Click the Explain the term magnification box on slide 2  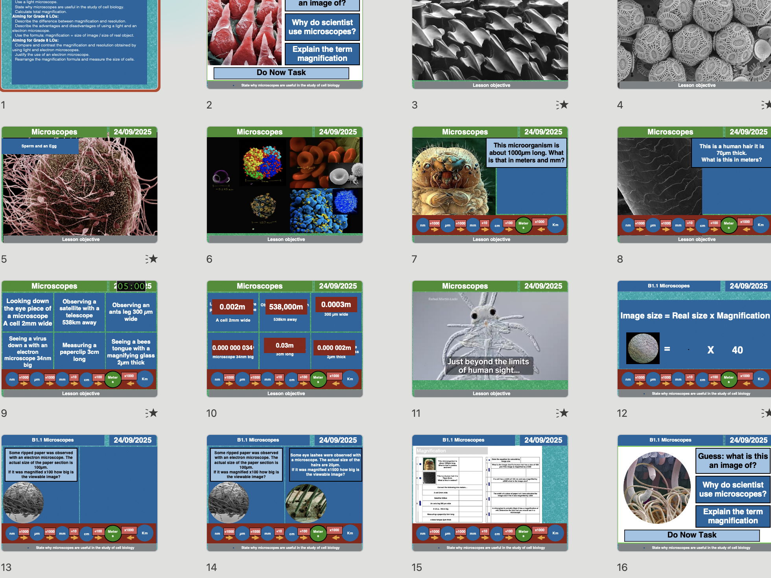click(x=322, y=53)
